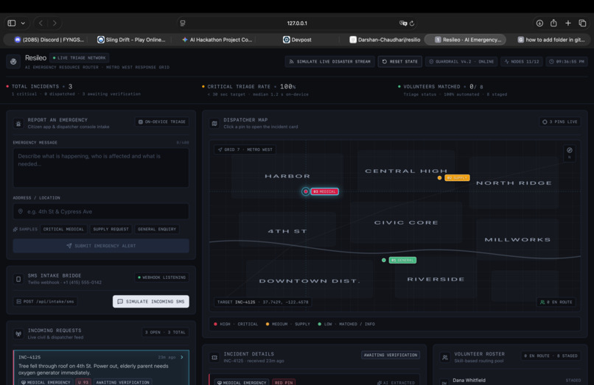The image size is (594, 385).
Task: Switch to Darshan-Chaudhari/resilio tab
Action: 385,39
